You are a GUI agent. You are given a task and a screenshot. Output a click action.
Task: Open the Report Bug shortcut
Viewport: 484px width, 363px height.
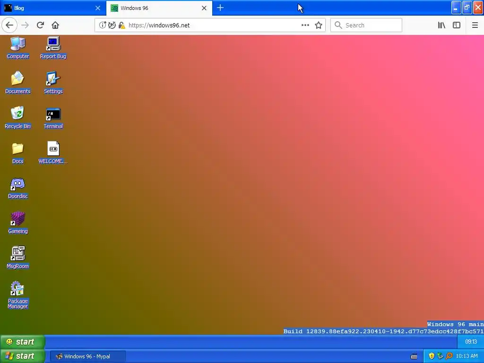click(x=53, y=48)
